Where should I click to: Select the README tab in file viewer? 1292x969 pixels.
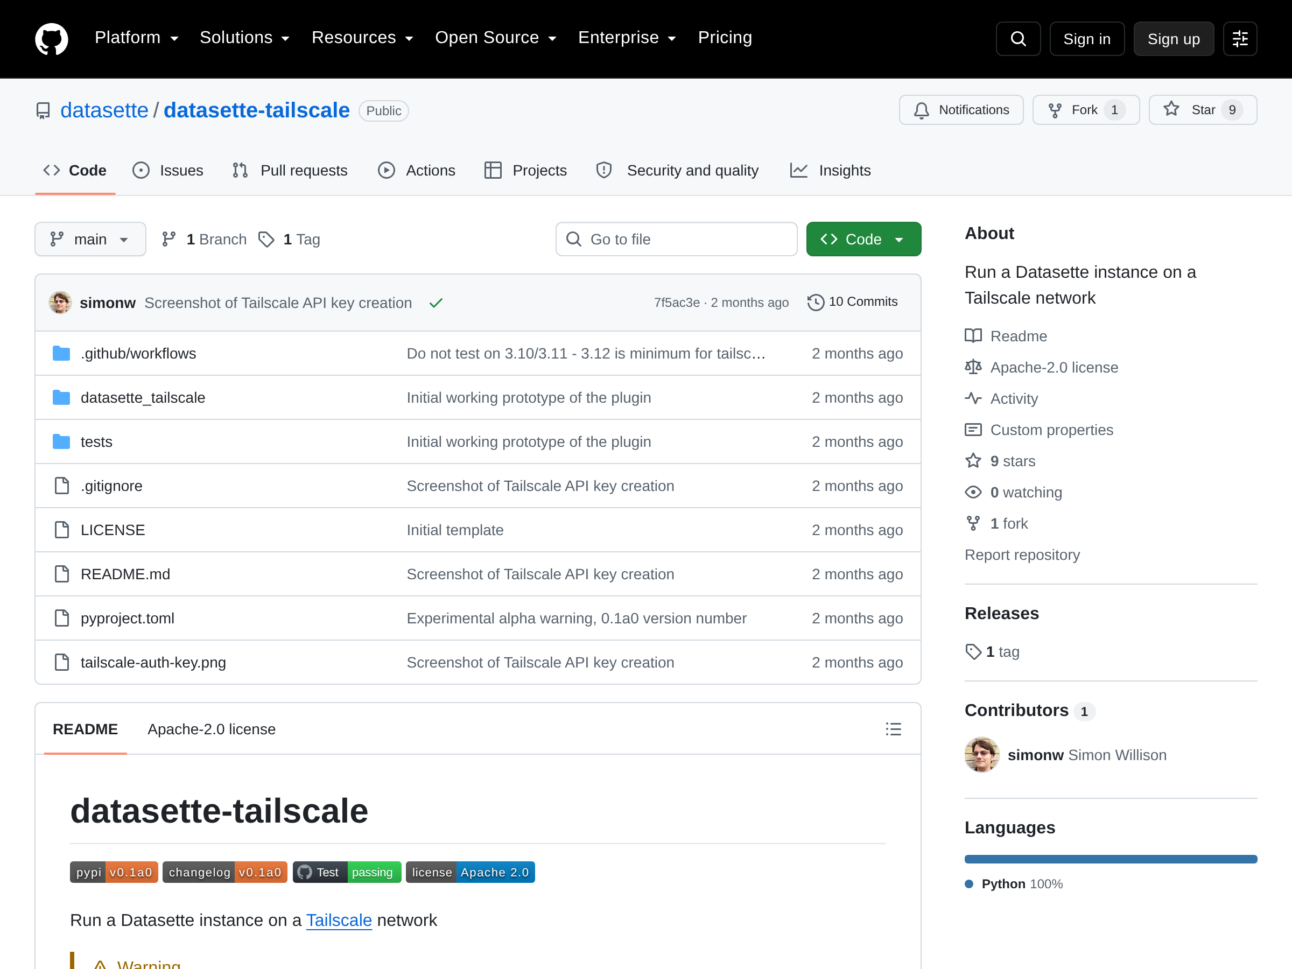(85, 729)
